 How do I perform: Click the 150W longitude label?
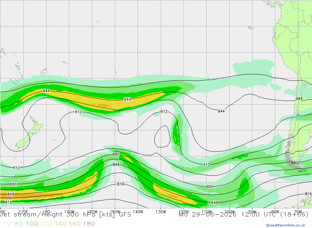[x=115, y=212]
